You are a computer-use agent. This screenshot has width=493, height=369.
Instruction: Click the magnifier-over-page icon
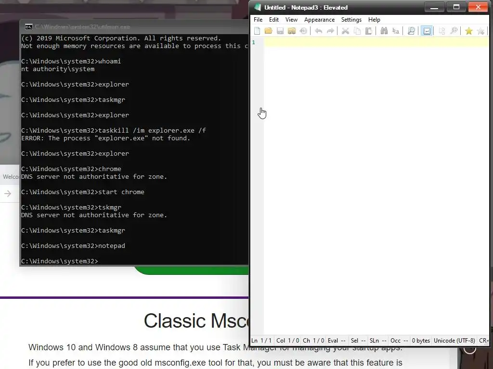(411, 31)
